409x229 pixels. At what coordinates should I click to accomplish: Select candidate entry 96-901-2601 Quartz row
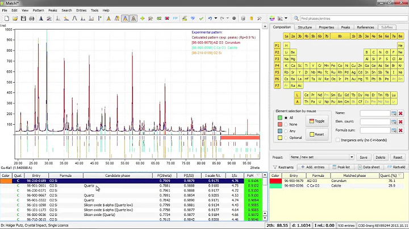tap(122, 185)
